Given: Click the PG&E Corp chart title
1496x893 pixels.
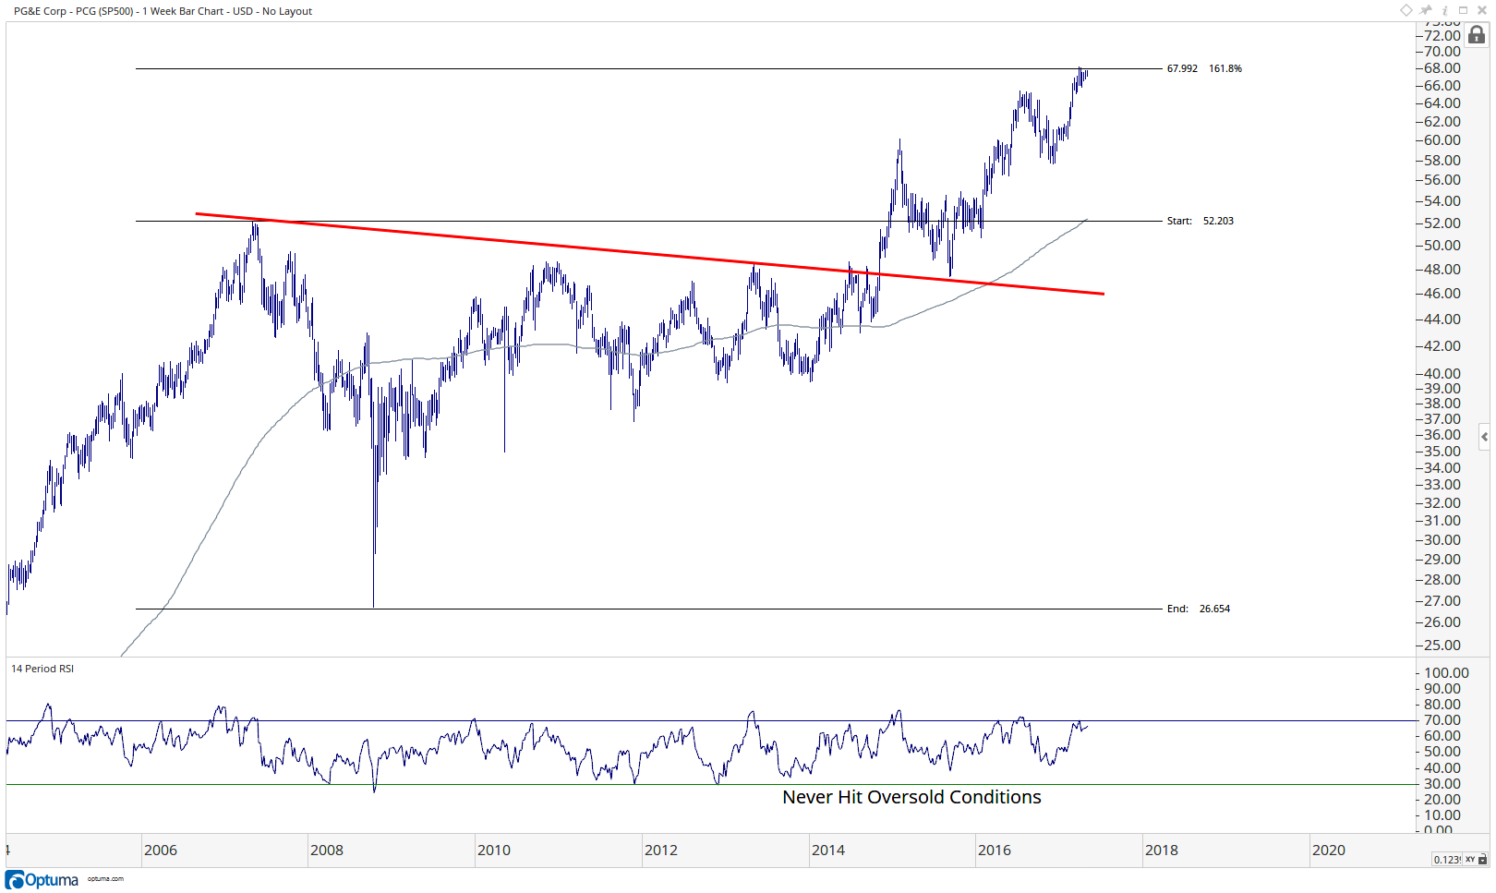Looking at the screenshot, I should [163, 11].
